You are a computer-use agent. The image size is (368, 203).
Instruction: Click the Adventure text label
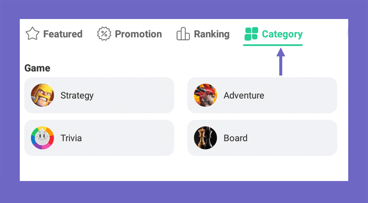click(244, 95)
